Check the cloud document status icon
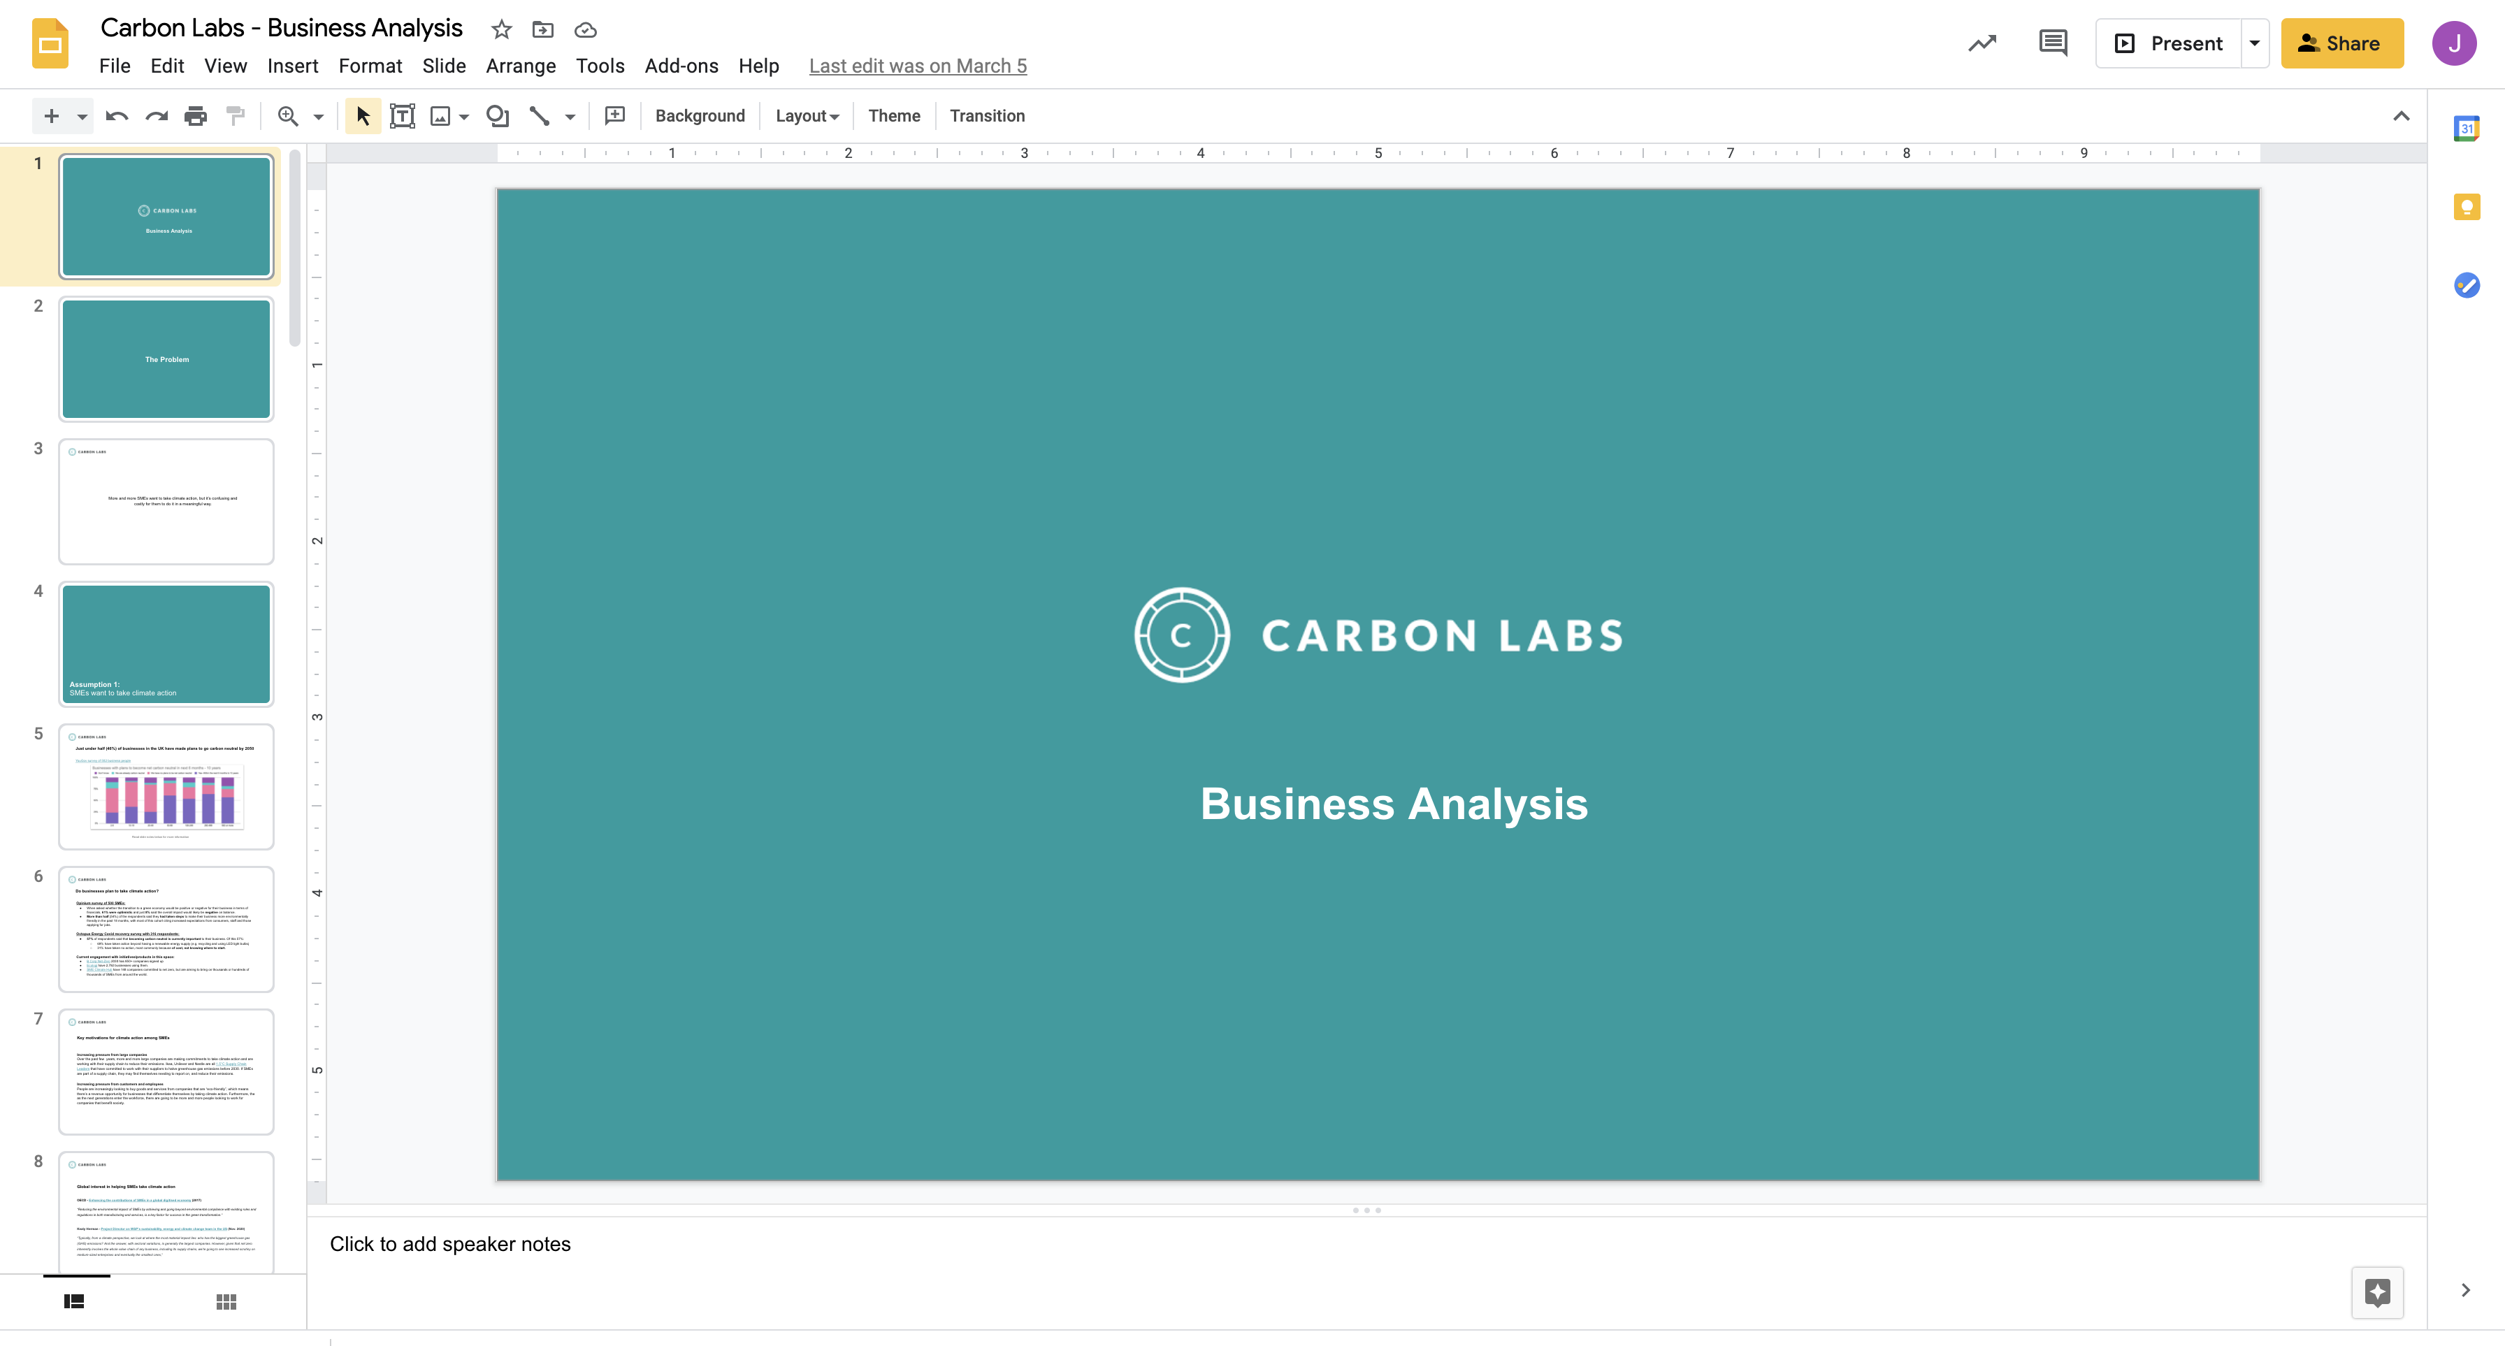 pyautogui.click(x=586, y=29)
